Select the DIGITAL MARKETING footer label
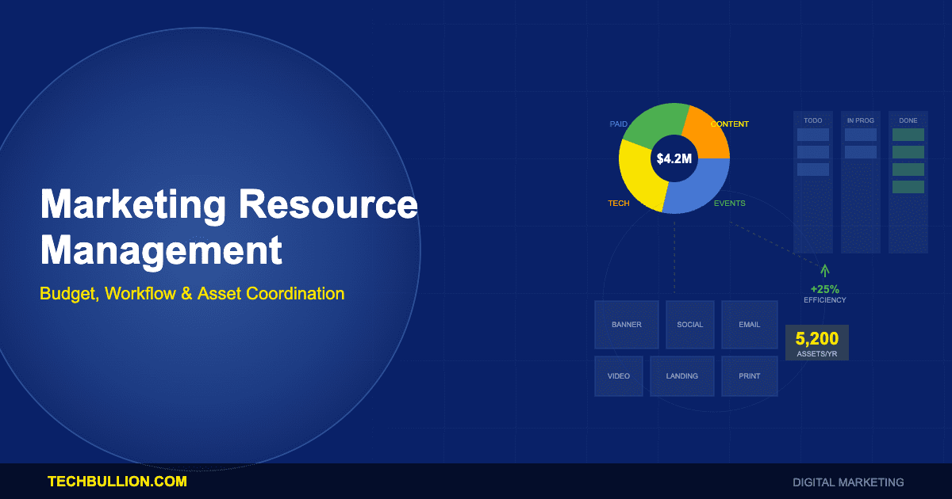 coord(847,482)
